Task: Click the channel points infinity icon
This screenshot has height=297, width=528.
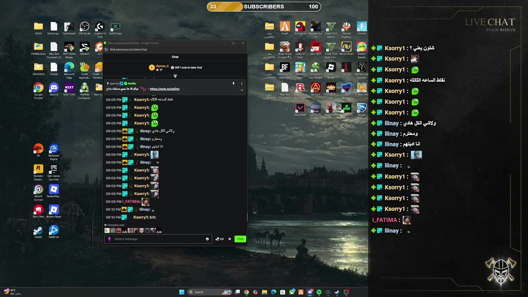Action: (x=220, y=239)
